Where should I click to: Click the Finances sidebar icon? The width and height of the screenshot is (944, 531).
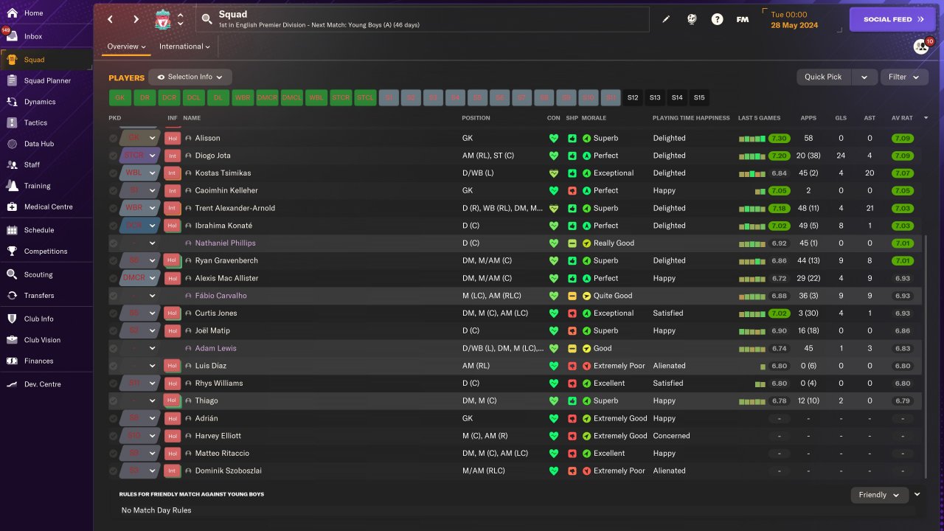(x=12, y=361)
